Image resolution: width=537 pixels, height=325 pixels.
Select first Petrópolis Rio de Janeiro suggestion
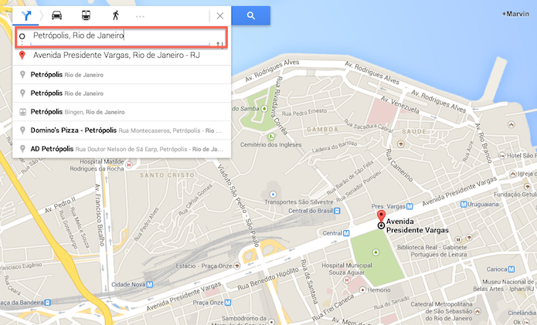[x=121, y=75]
